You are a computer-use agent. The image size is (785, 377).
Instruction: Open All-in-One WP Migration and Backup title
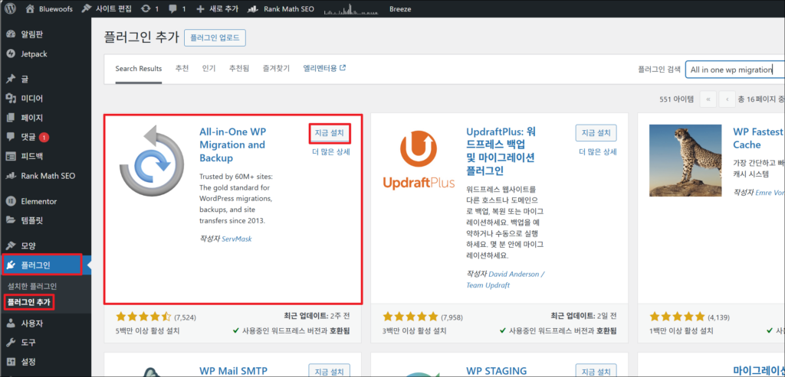point(232,145)
